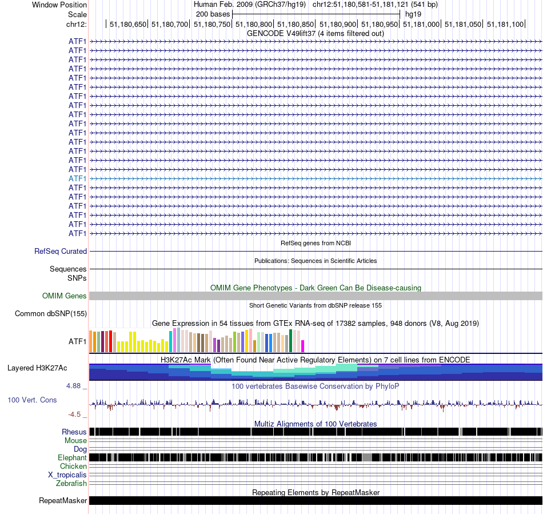The width and height of the screenshot is (543, 514).
Task: Open the GENCODE V49lift37 track title
Action: click(x=315, y=34)
